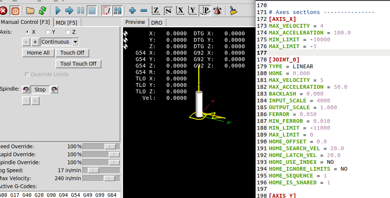Toggle the Emergency Stop button
The height and width of the screenshot is (198, 390).
pos(3,11)
